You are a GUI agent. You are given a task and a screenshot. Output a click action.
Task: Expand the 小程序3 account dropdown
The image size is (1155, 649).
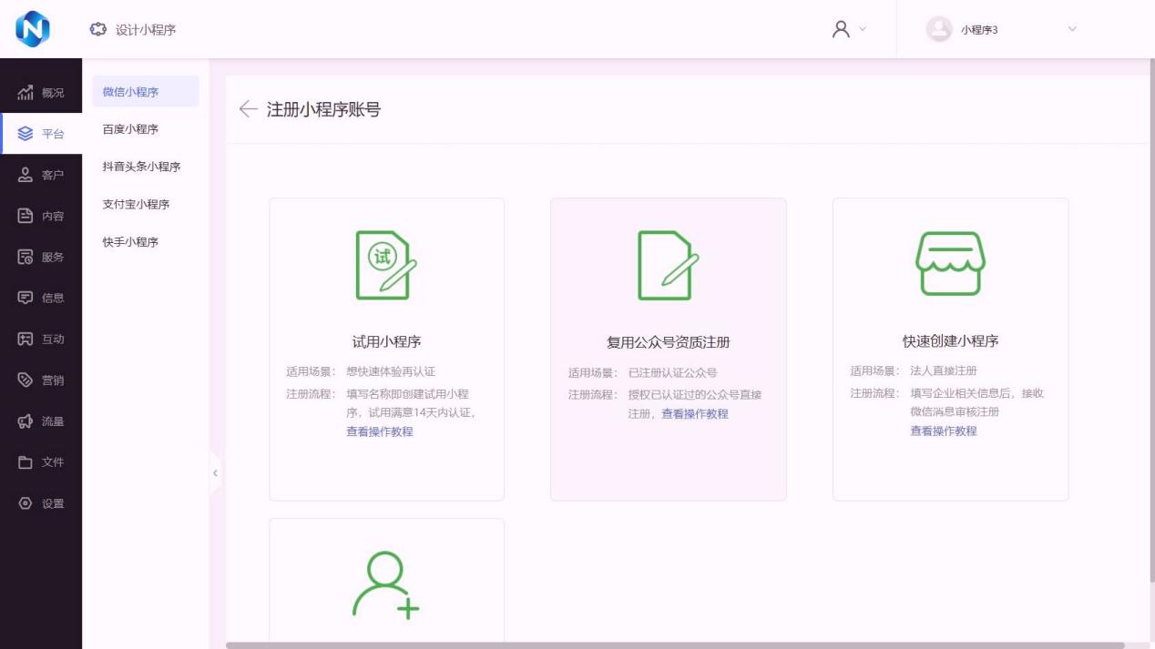point(1001,29)
